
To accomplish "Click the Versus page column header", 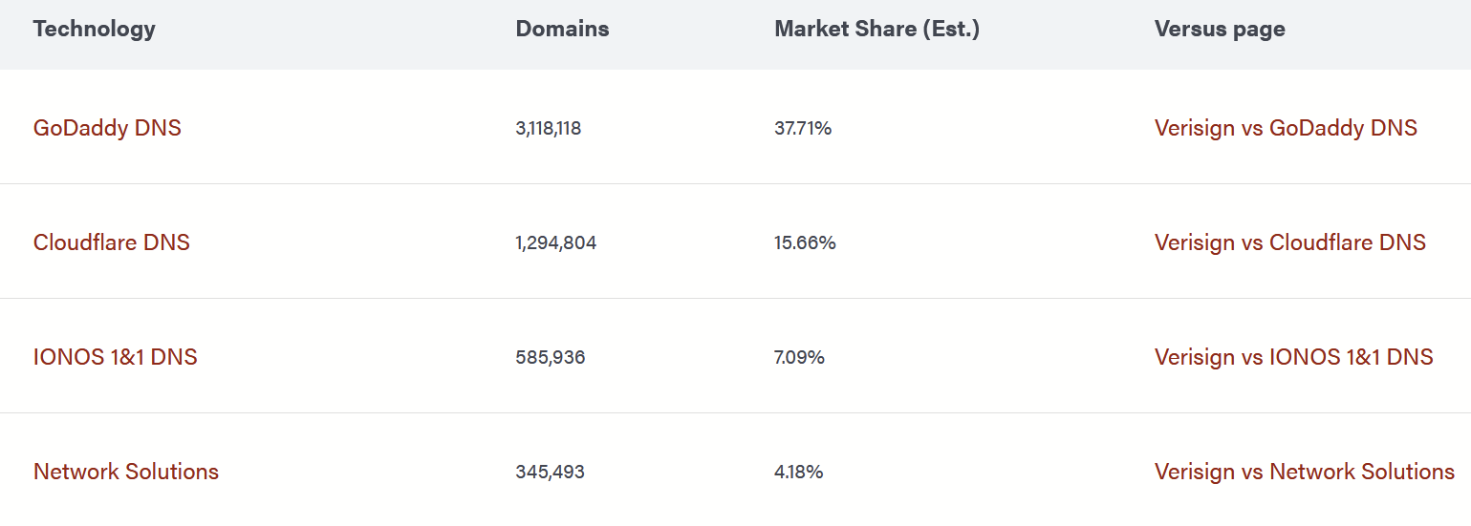I will click(x=1220, y=29).
